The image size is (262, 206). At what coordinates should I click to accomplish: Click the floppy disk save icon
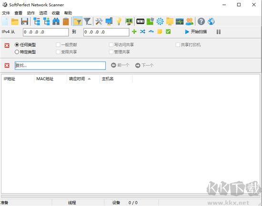click(x=25, y=21)
